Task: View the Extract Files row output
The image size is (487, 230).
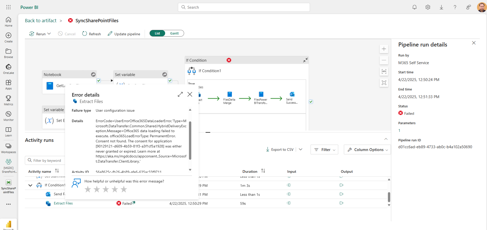Action: pos(341,203)
